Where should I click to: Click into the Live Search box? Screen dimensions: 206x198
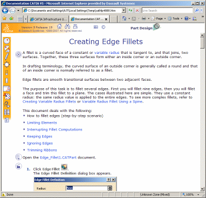pyautogui.click(x=167, y=11)
